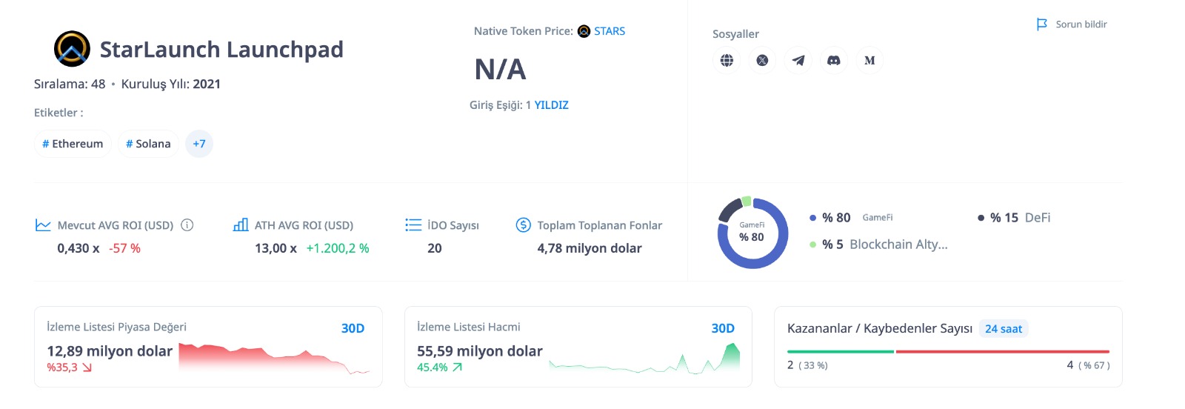Click the bar chart icon for ATH AVG ROI

pos(241,225)
